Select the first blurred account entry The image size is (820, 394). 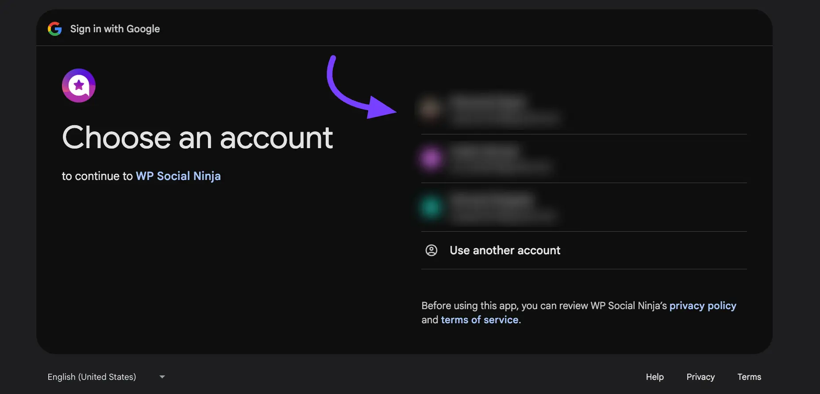[584, 110]
